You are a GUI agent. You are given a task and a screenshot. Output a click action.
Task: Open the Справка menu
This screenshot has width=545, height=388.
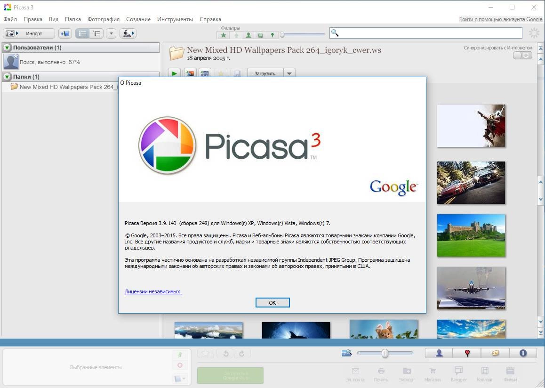[x=210, y=19]
